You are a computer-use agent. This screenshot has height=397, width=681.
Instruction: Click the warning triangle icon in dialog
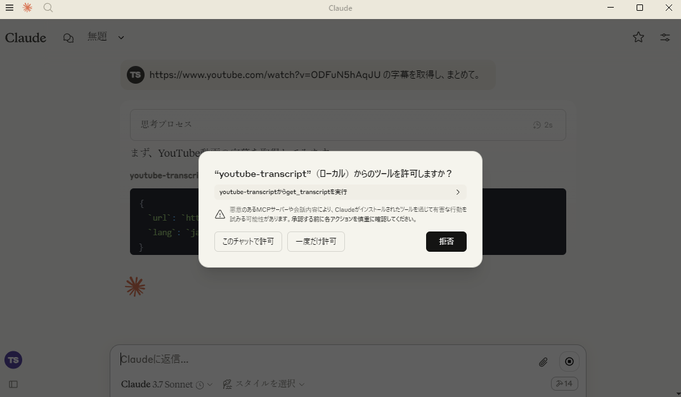[x=220, y=214]
